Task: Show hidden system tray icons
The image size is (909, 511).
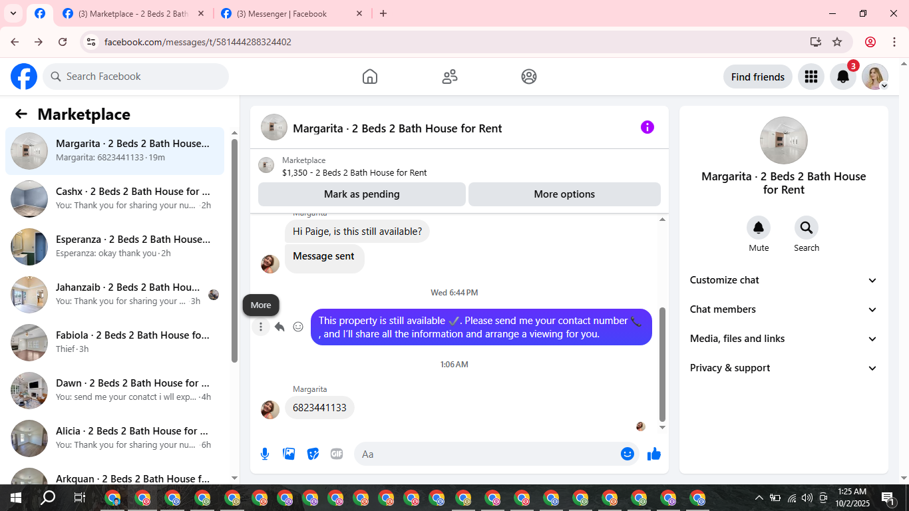Action: [759, 498]
